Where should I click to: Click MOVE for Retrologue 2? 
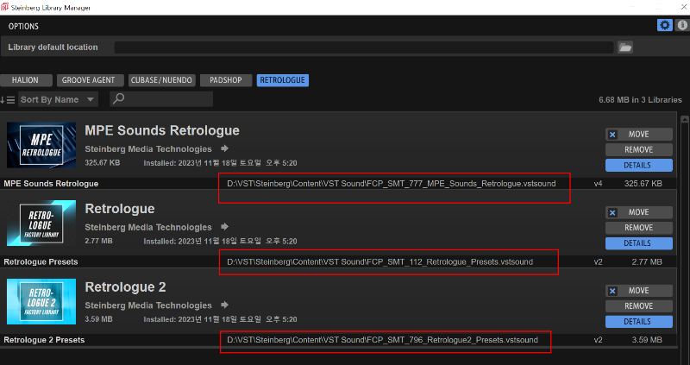pos(639,291)
